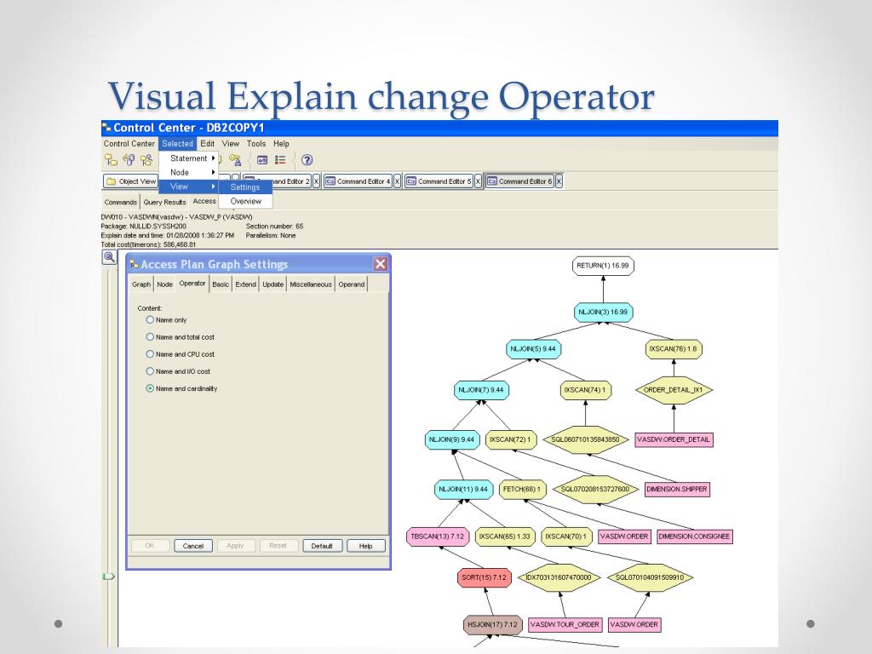Select the IXSCAN(74) 1 graph node
The height and width of the screenshot is (654, 872).
(585, 390)
